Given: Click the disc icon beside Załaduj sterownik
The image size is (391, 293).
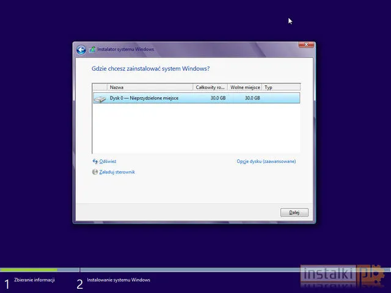Looking at the screenshot, I should pyautogui.click(x=95, y=172).
